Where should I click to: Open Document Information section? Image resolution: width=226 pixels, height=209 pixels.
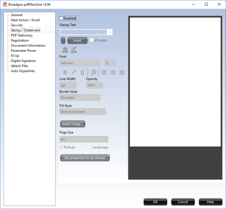28,46
